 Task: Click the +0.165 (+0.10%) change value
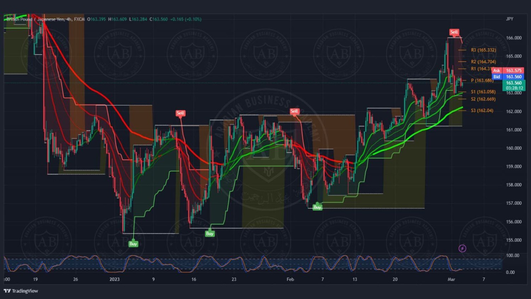point(186,19)
